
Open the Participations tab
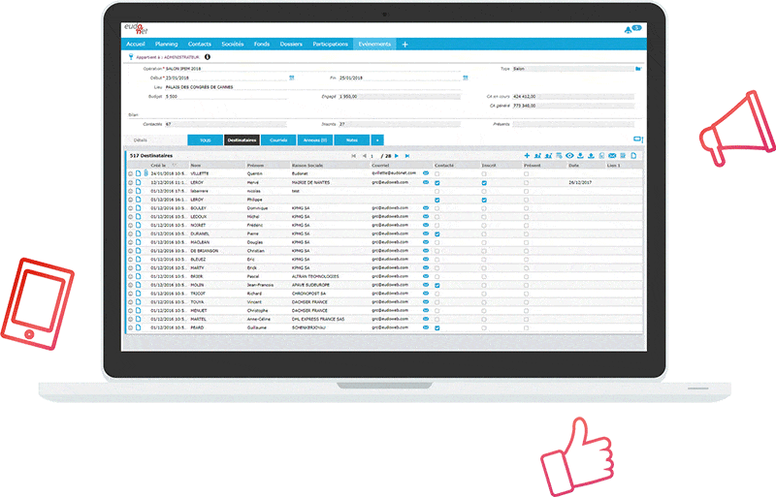[x=330, y=44]
